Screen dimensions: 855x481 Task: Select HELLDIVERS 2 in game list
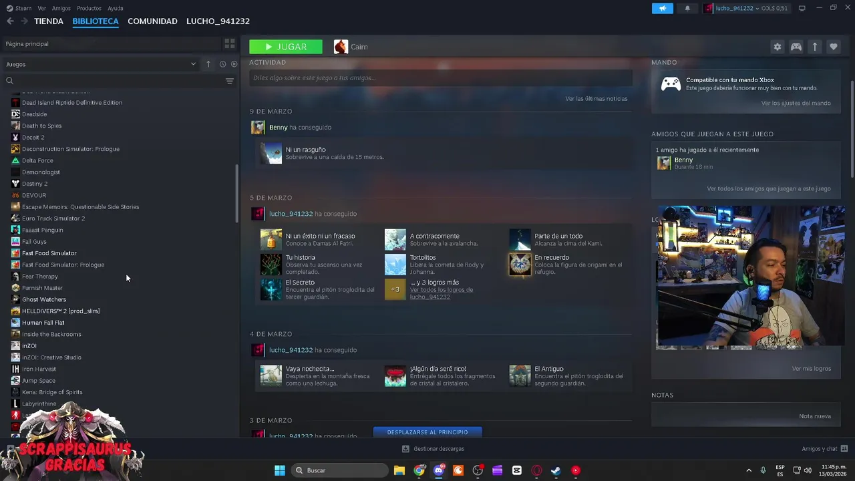tap(61, 311)
